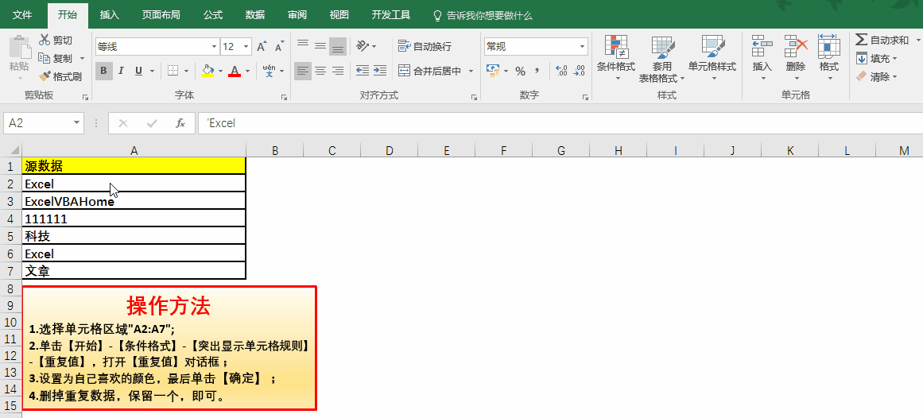Viewport: 923px width, 418px height.
Task: Open the font size 12 dropdown
Action: [246, 47]
